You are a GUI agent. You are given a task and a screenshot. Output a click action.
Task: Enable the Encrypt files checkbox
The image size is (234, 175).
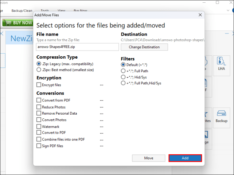pyautogui.click(x=39, y=85)
